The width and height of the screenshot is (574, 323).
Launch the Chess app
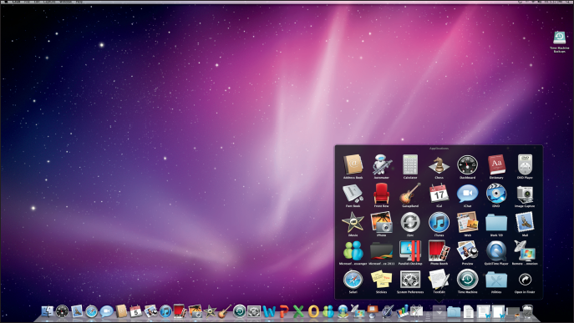tap(439, 164)
